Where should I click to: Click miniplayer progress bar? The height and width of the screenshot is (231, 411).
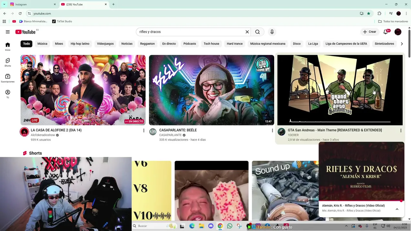point(362,201)
